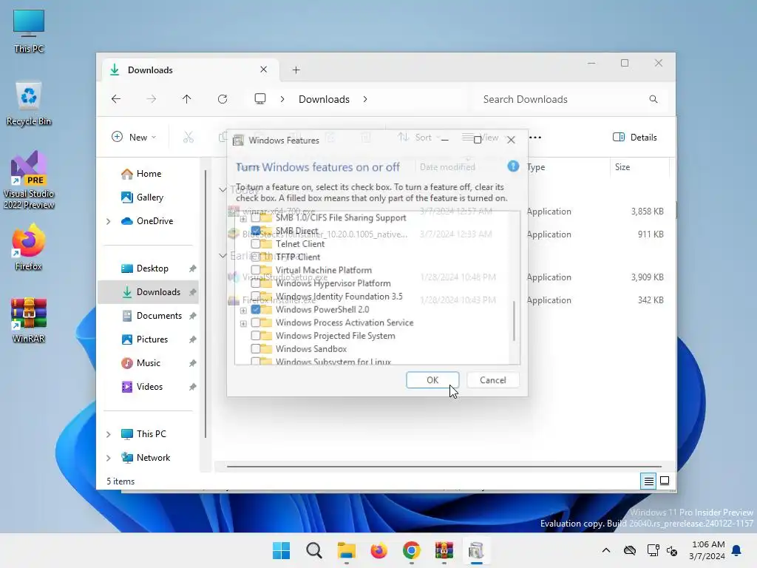Uncheck SMB Direct feature
757x568 pixels.
[x=256, y=231]
